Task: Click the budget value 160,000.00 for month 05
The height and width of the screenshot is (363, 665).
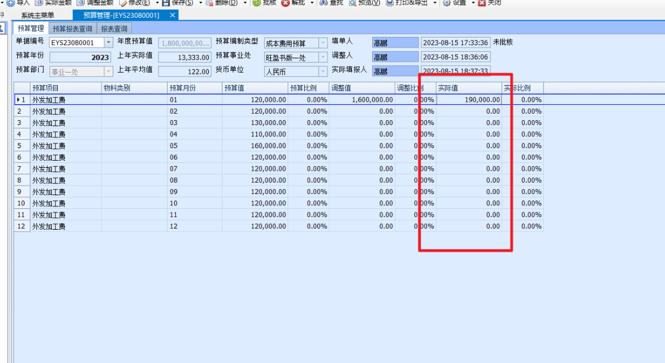Action: coord(255,146)
